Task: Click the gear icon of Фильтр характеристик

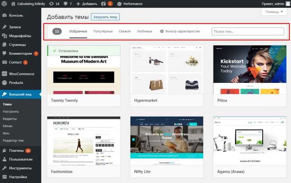Action: pyautogui.click(x=162, y=31)
